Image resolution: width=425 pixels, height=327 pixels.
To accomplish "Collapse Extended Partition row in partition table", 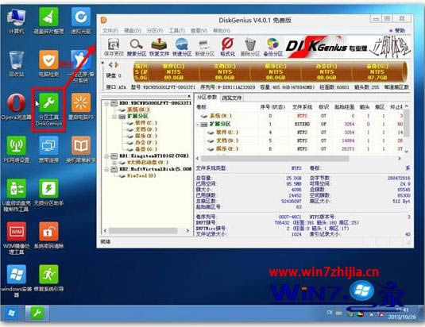I will [x=198, y=125].
